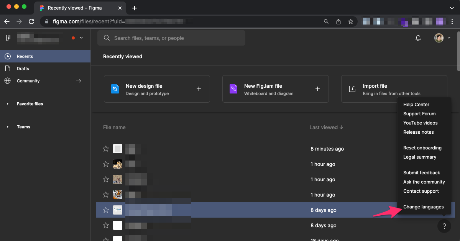Image resolution: width=460 pixels, height=241 pixels.
Task: Click the Import file icon
Action: point(352,89)
